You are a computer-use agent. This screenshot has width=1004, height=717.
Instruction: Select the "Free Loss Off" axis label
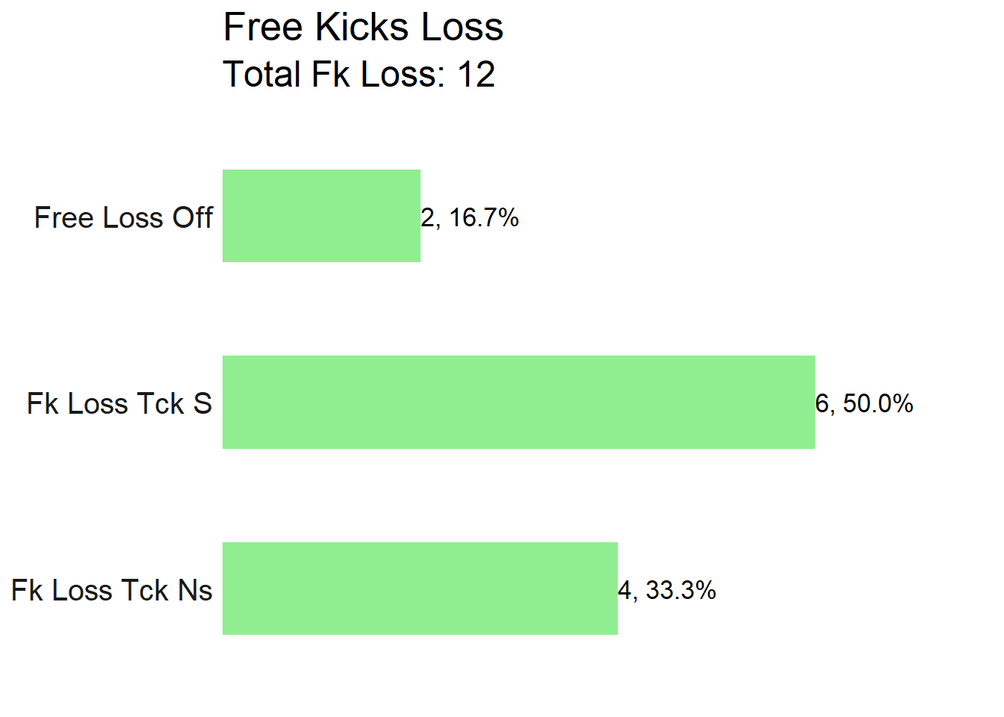click(123, 218)
